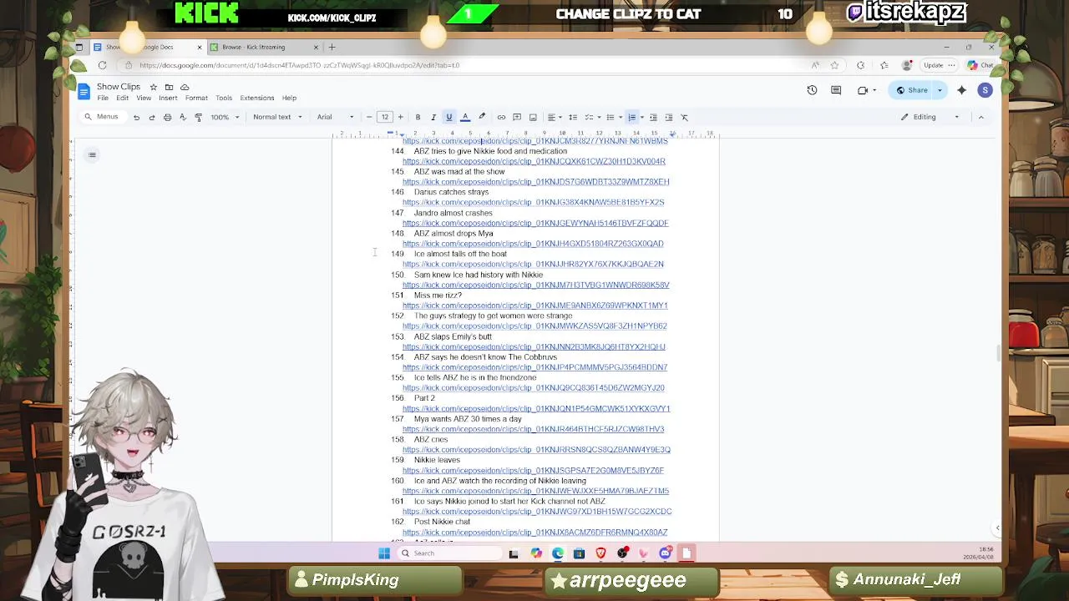1069x601 pixels.
Task: Open the clip link under Darius catches strays
Action: tap(533, 202)
